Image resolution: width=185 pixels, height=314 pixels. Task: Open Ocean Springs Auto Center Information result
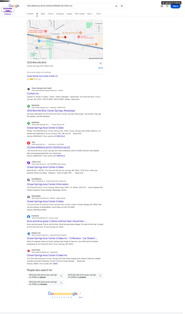[x=48, y=184]
